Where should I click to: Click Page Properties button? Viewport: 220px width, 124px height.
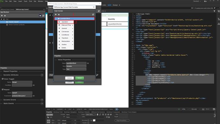coord(122,120)
